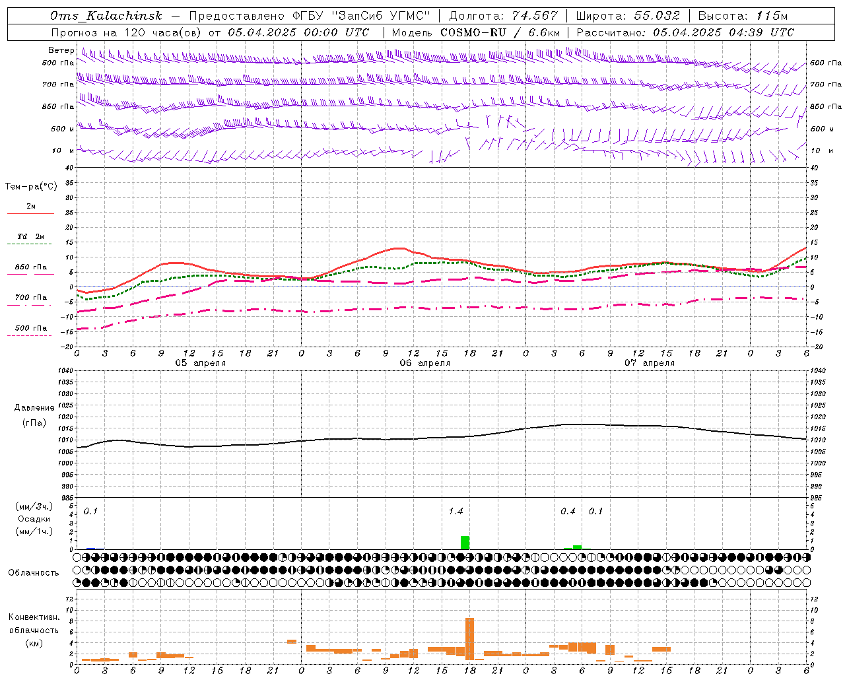
Task: Select the Осадки precipitation label
Action: (x=34, y=519)
